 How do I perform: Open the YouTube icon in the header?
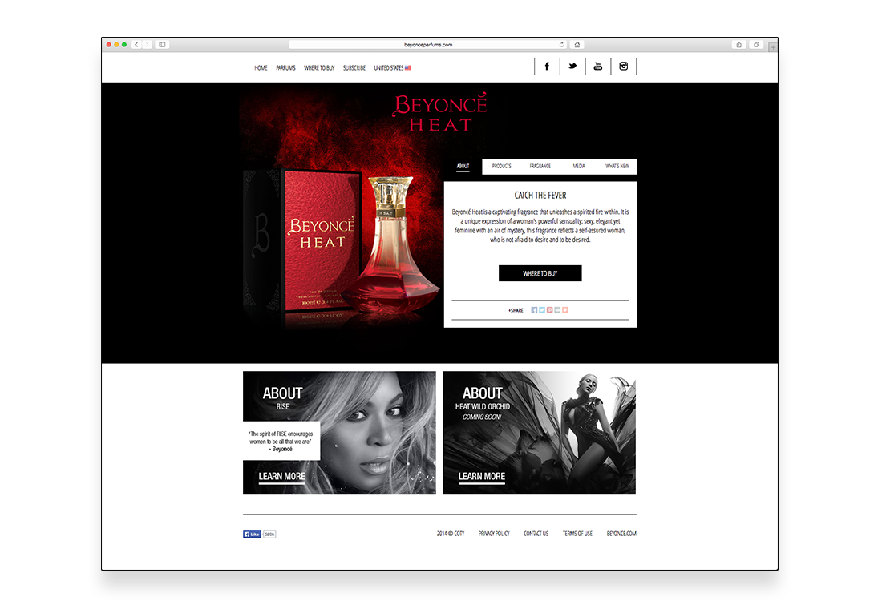[x=598, y=67]
